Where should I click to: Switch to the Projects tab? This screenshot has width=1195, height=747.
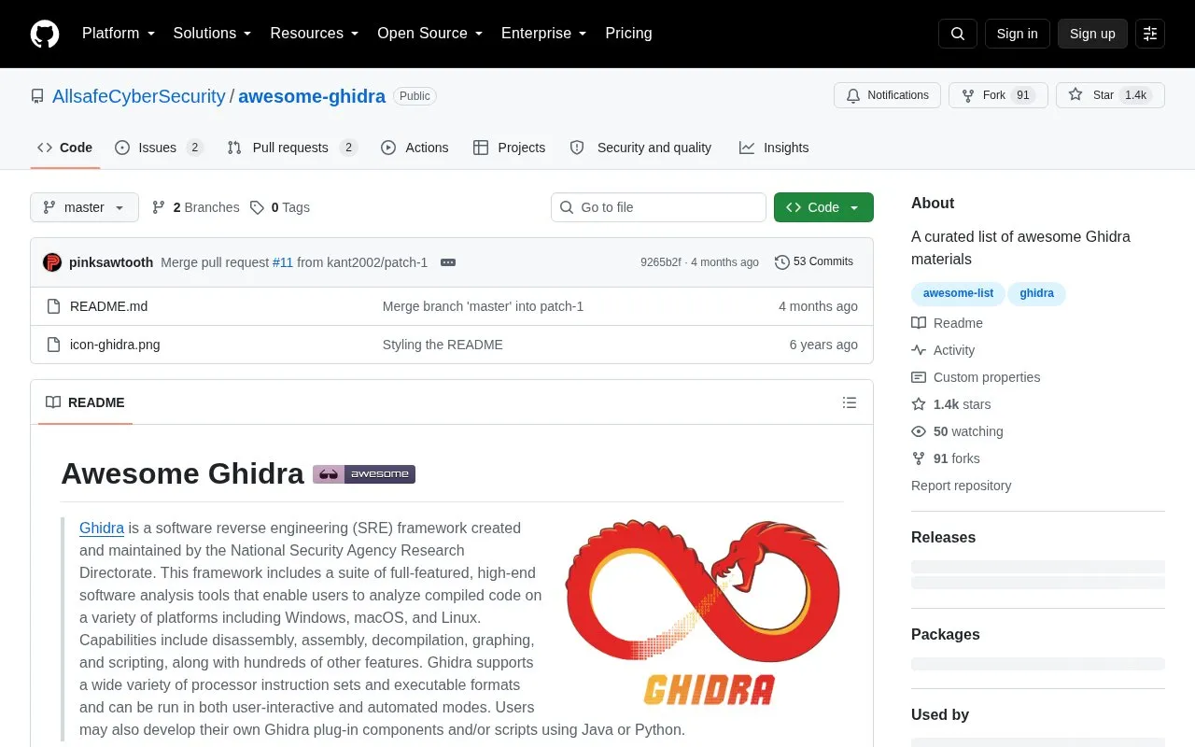tap(509, 148)
